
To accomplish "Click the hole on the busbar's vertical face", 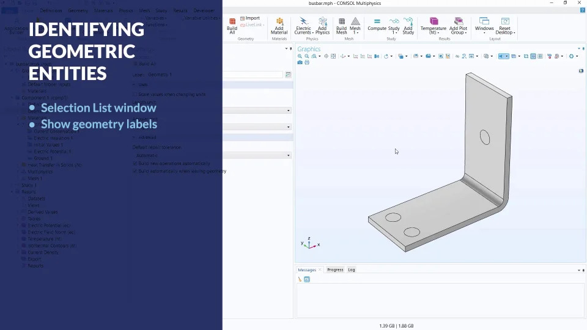I will (x=485, y=137).
